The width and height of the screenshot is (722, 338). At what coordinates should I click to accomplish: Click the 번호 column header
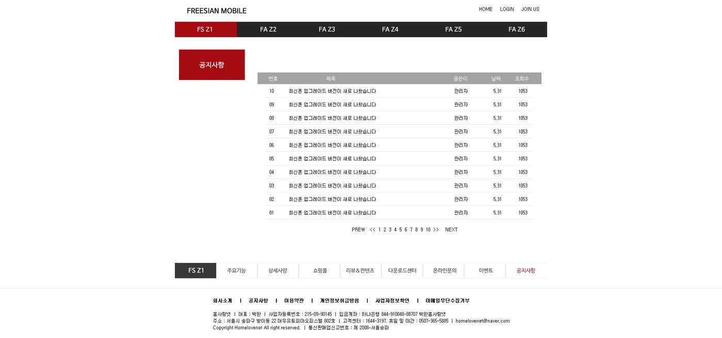[273, 78]
